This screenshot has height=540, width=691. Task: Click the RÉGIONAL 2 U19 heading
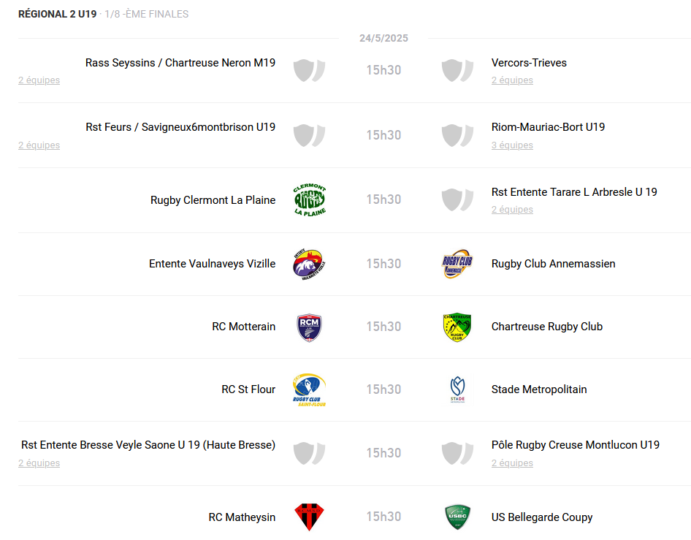click(x=57, y=14)
